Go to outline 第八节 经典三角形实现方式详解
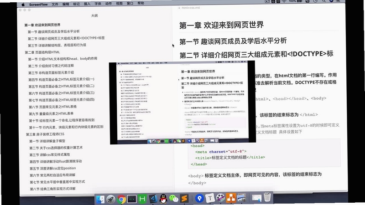The height and width of the screenshot is (205, 365). click(52, 189)
